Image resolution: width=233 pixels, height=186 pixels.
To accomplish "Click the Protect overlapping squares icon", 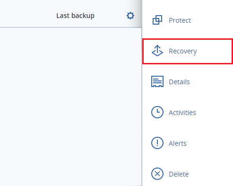I will point(157,20).
